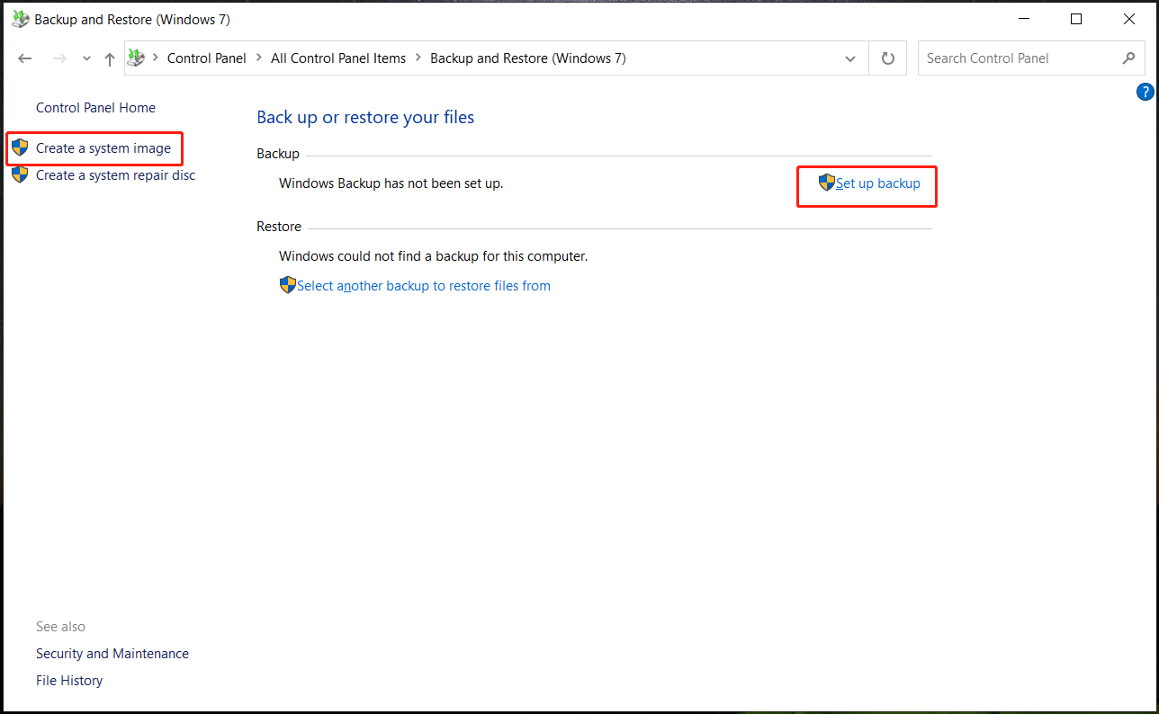Expand the breadcrumb arrow after Control Panel
Screen dimensions: 1159x714
coord(258,58)
